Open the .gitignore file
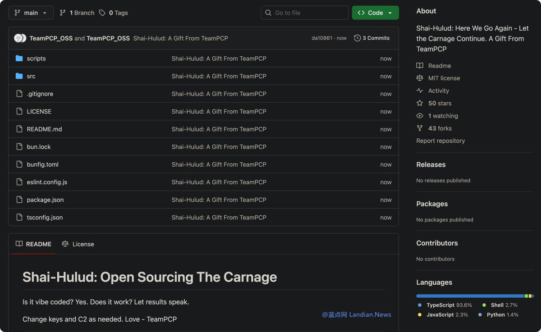The width and height of the screenshot is (541, 332). 40,94
